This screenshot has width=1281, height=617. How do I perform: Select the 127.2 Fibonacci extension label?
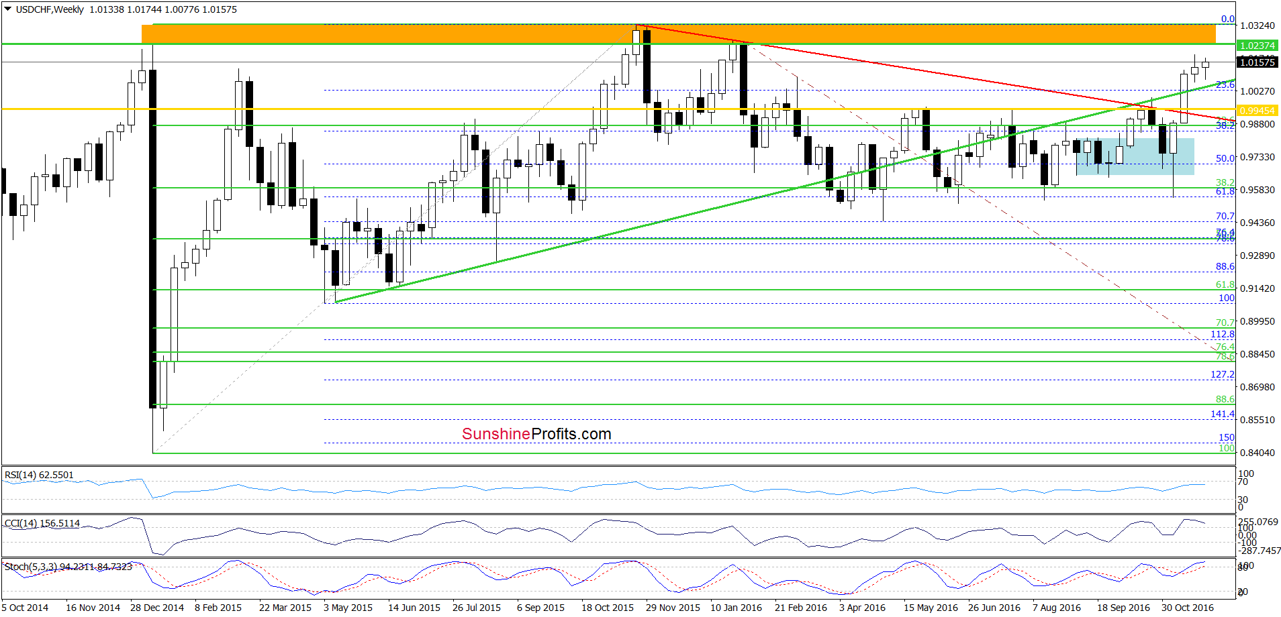[x=1223, y=374]
